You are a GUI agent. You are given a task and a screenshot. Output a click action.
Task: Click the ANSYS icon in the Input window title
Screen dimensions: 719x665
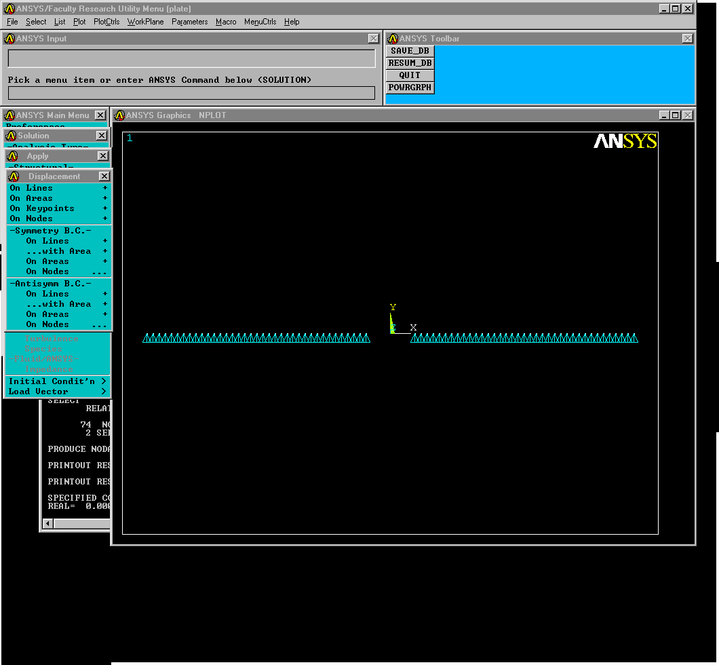click(9, 39)
